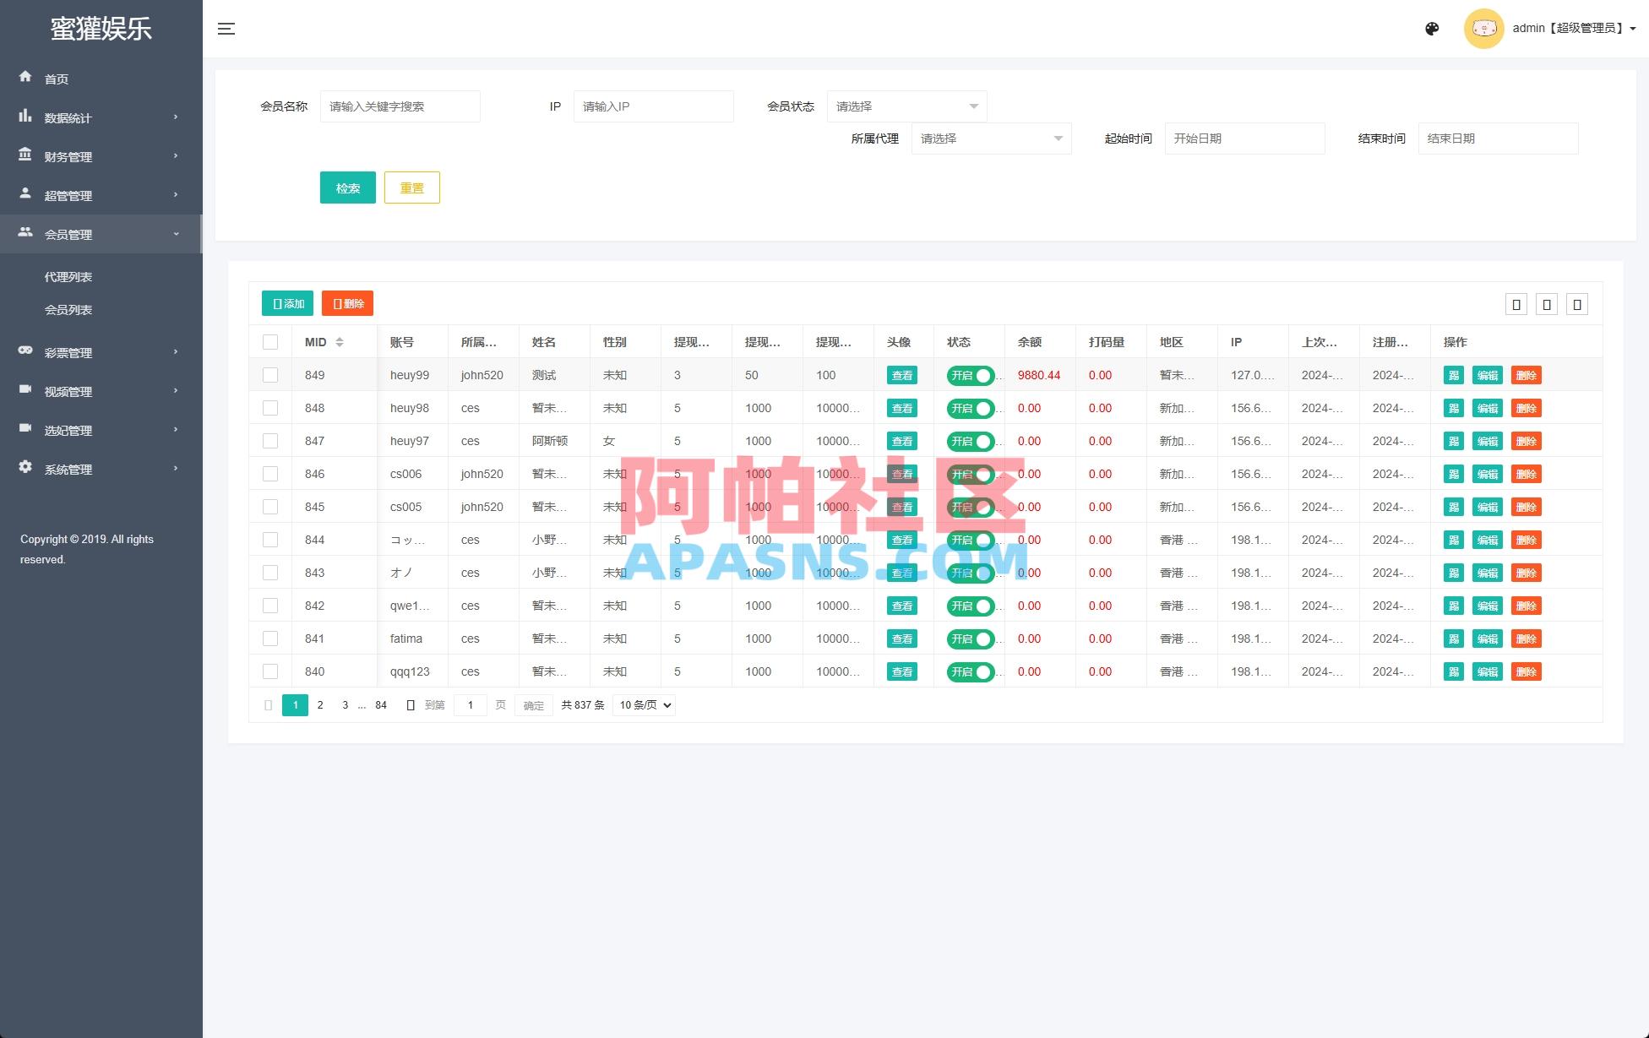Click 查看 to view heuy99's avatar
This screenshot has height=1038, width=1649.
coord(901,375)
